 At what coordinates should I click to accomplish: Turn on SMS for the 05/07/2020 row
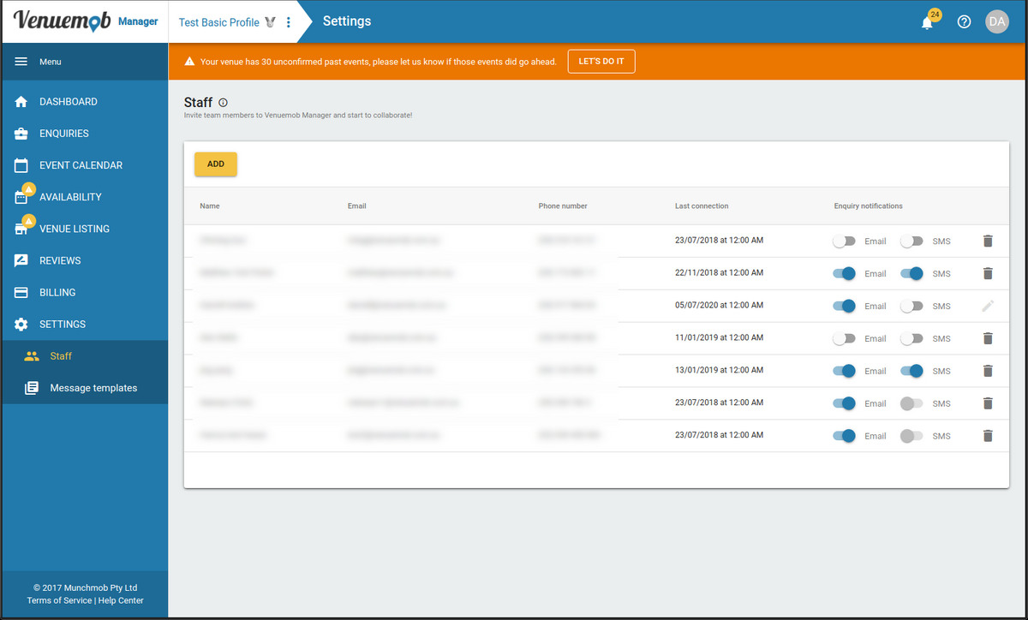pyautogui.click(x=911, y=306)
